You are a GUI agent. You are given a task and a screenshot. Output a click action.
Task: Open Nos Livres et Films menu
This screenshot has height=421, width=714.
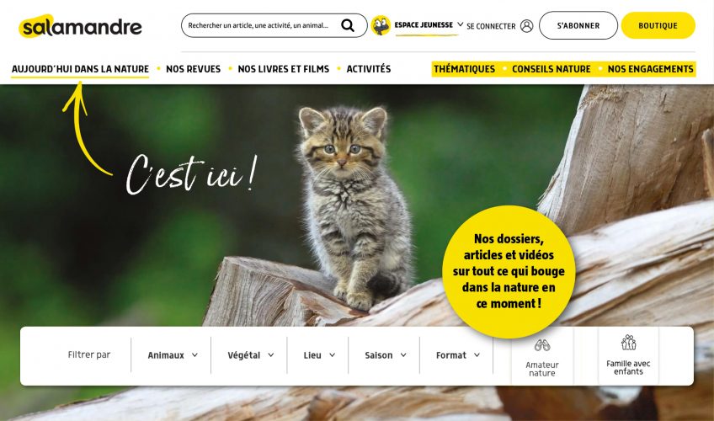283,69
